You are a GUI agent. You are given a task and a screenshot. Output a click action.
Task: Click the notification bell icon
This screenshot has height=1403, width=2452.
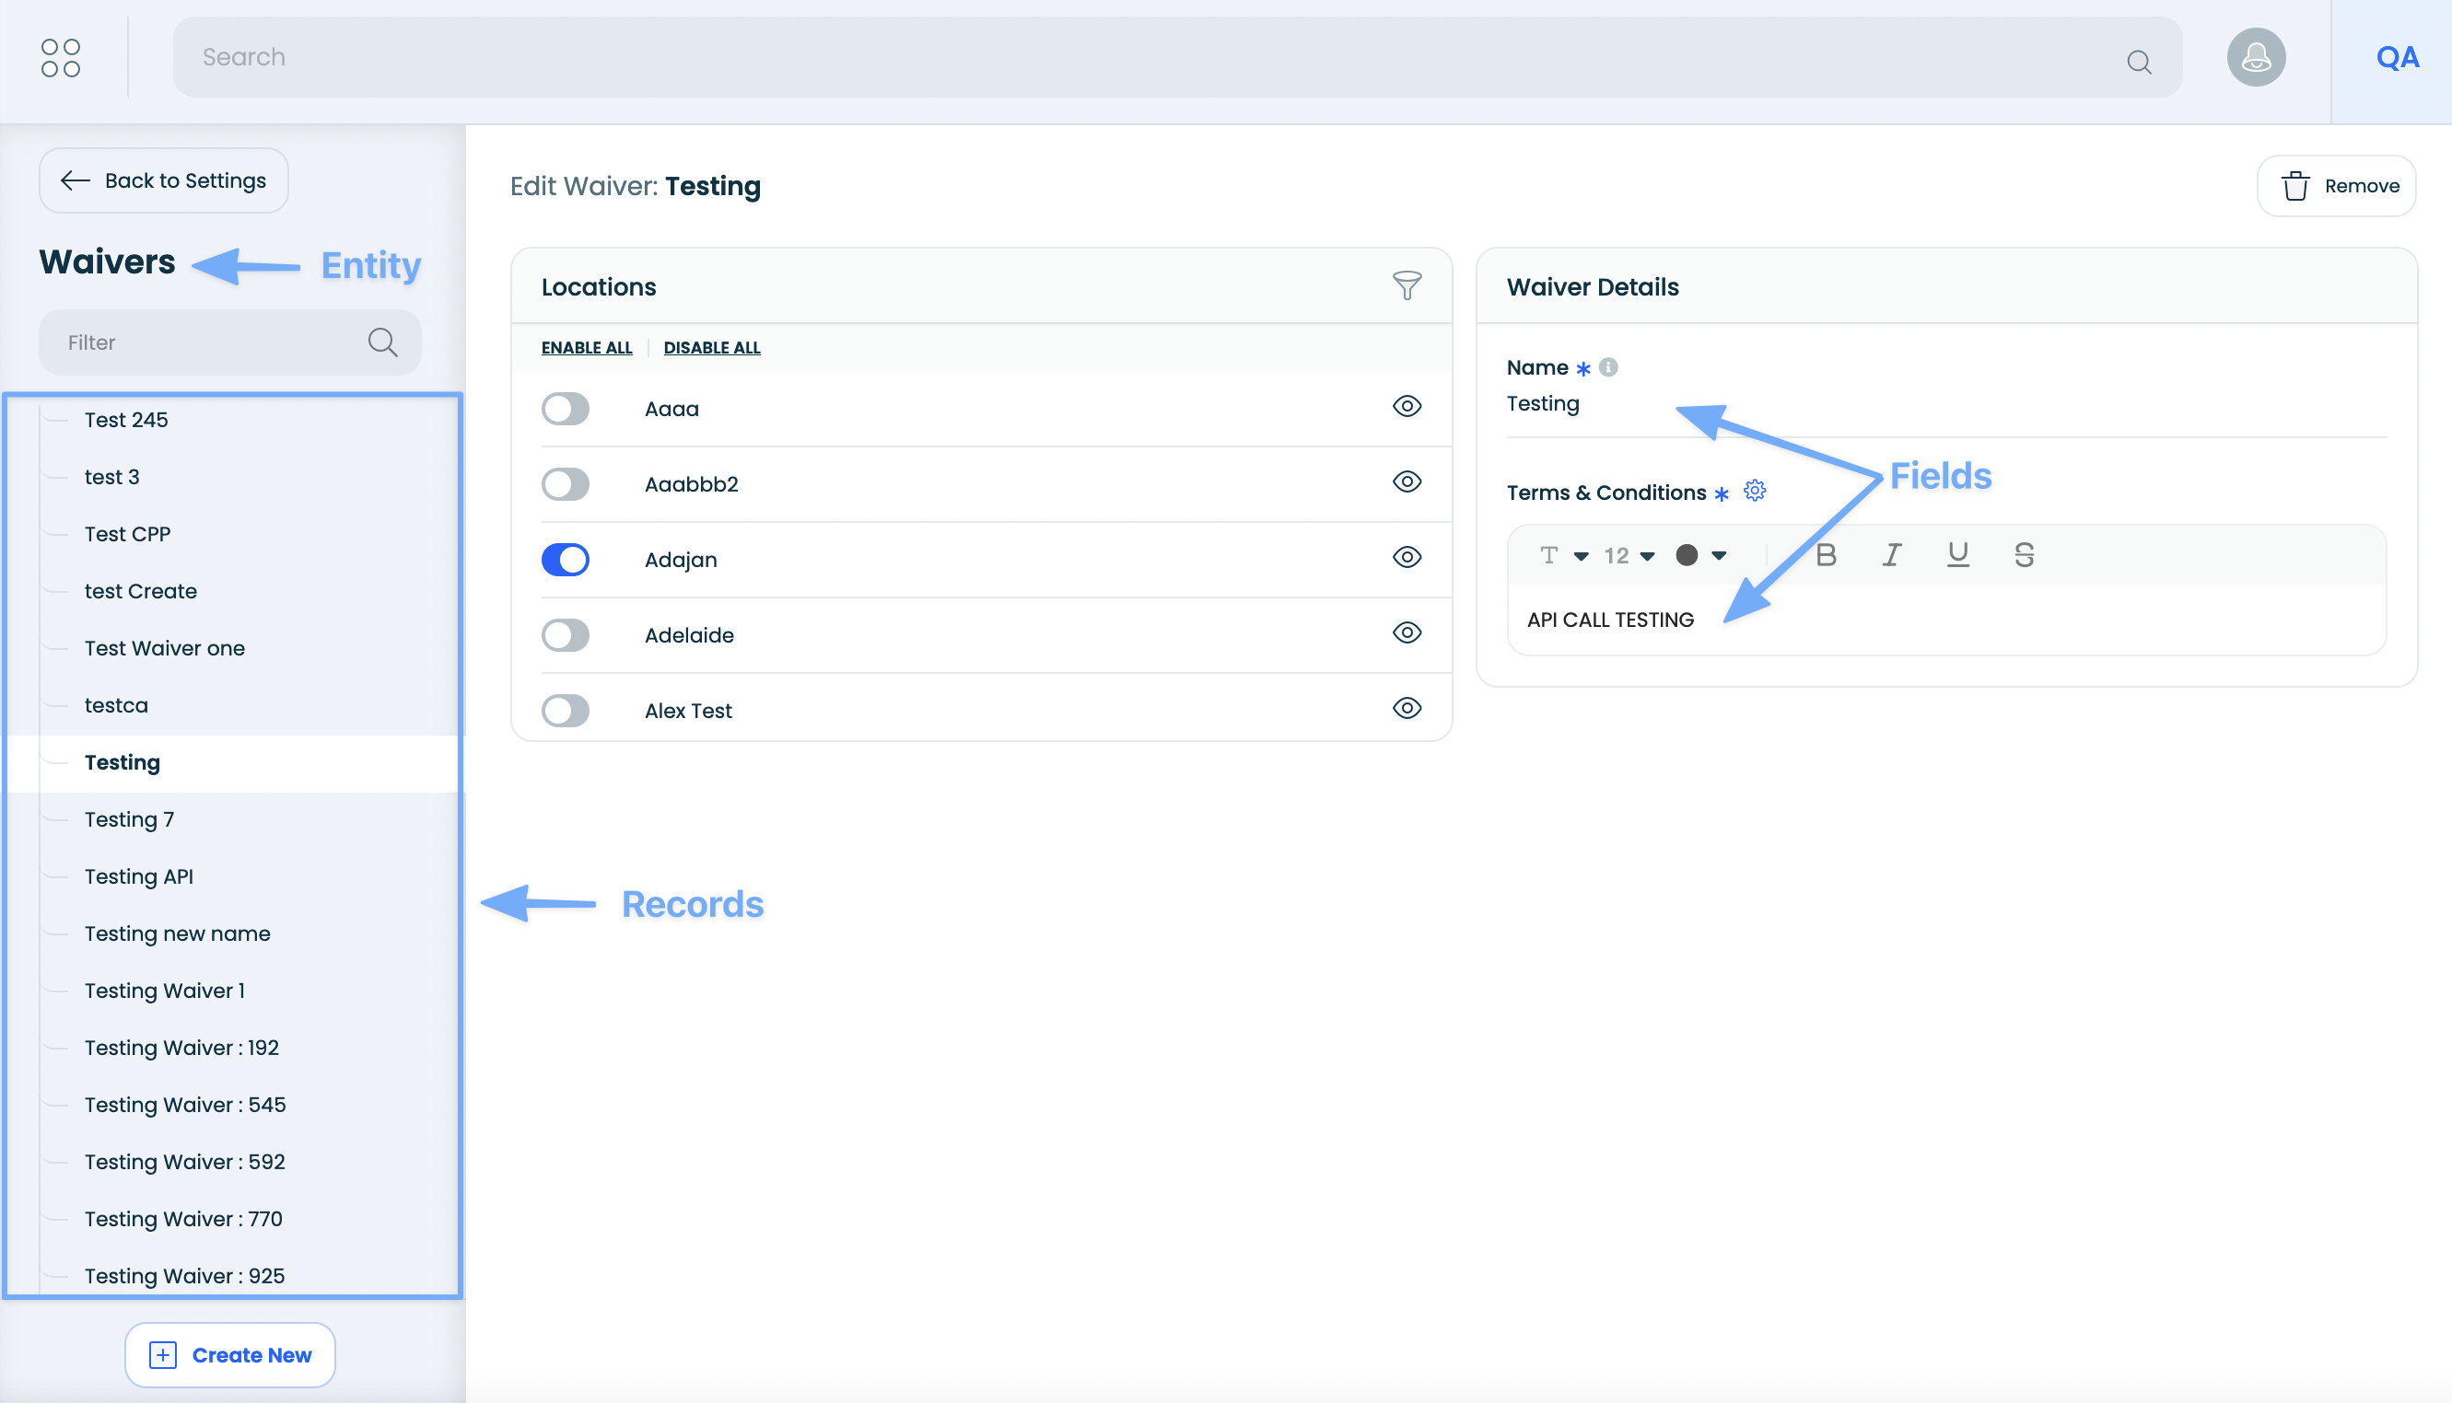click(x=2256, y=58)
